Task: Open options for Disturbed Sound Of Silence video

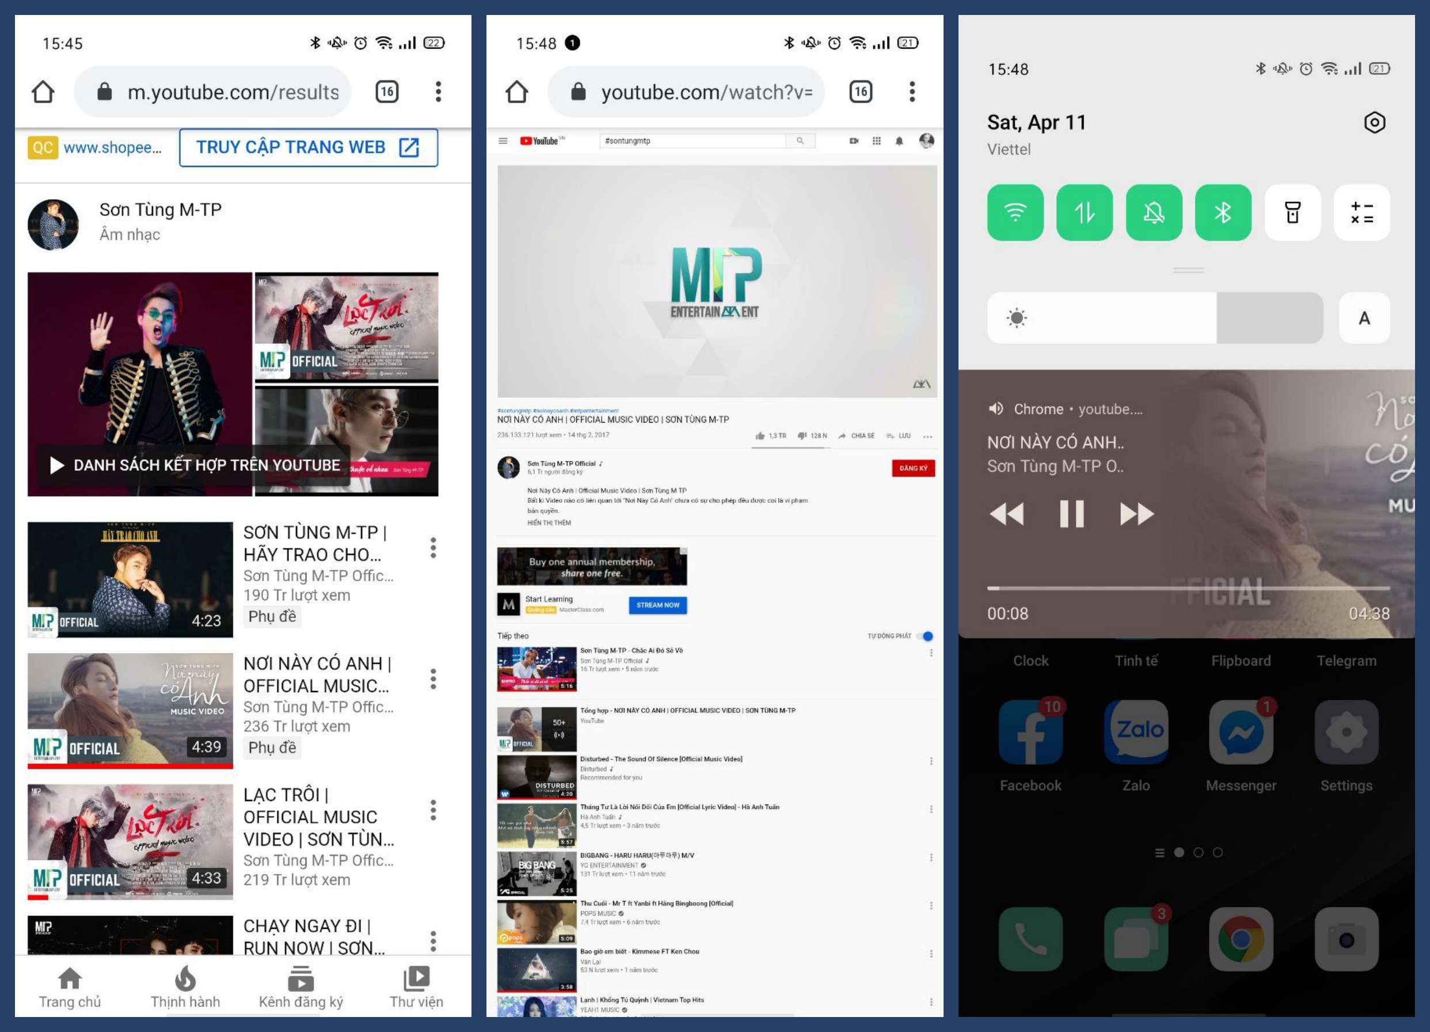Action: coord(931,761)
